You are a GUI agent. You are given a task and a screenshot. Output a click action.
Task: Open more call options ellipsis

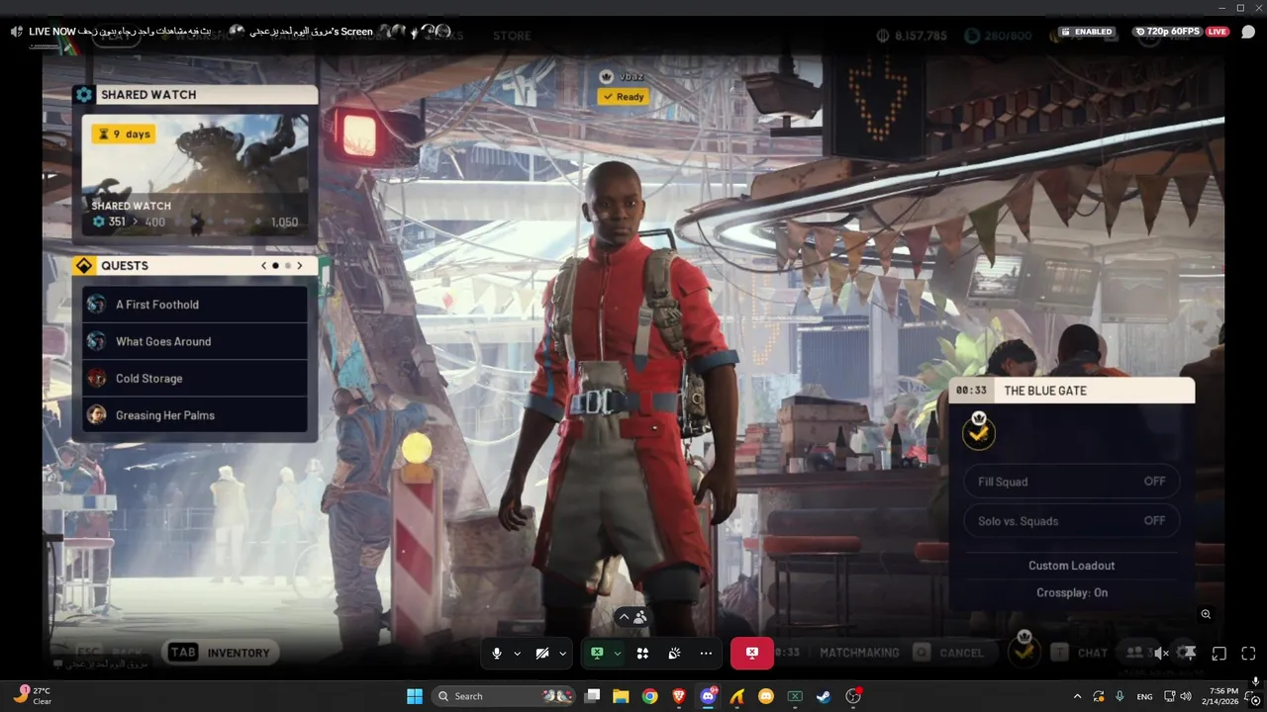click(706, 654)
